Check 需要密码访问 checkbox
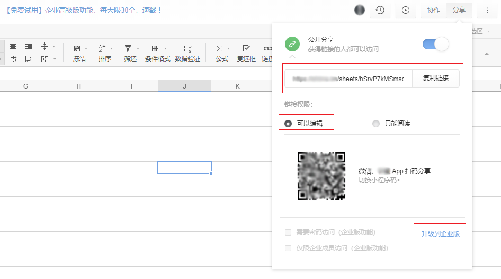 tap(288, 232)
